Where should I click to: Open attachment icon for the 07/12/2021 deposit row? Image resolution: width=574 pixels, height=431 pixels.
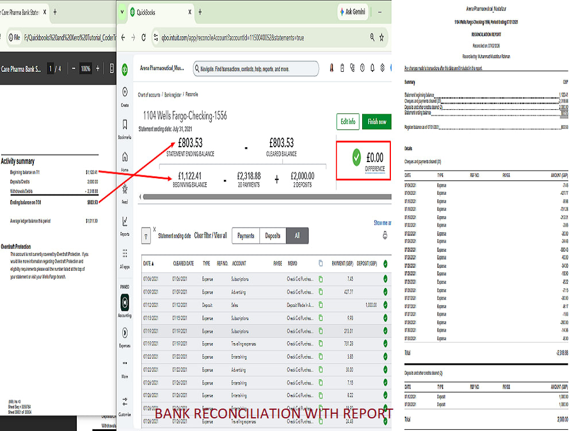click(321, 305)
